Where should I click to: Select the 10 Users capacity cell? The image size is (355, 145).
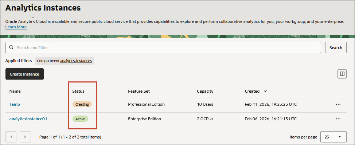coord(205,104)
